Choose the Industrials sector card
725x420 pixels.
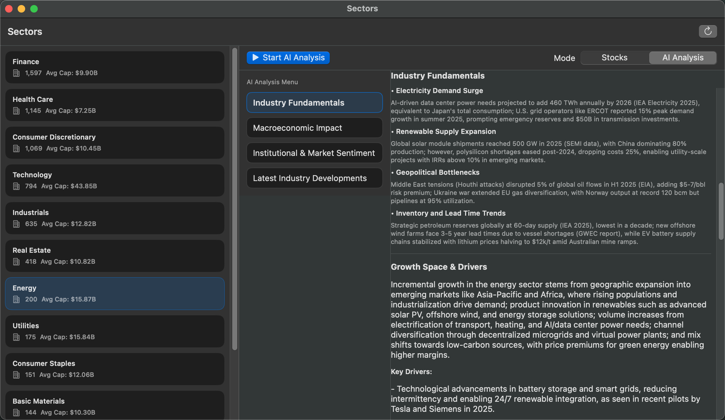coord(115,218)
